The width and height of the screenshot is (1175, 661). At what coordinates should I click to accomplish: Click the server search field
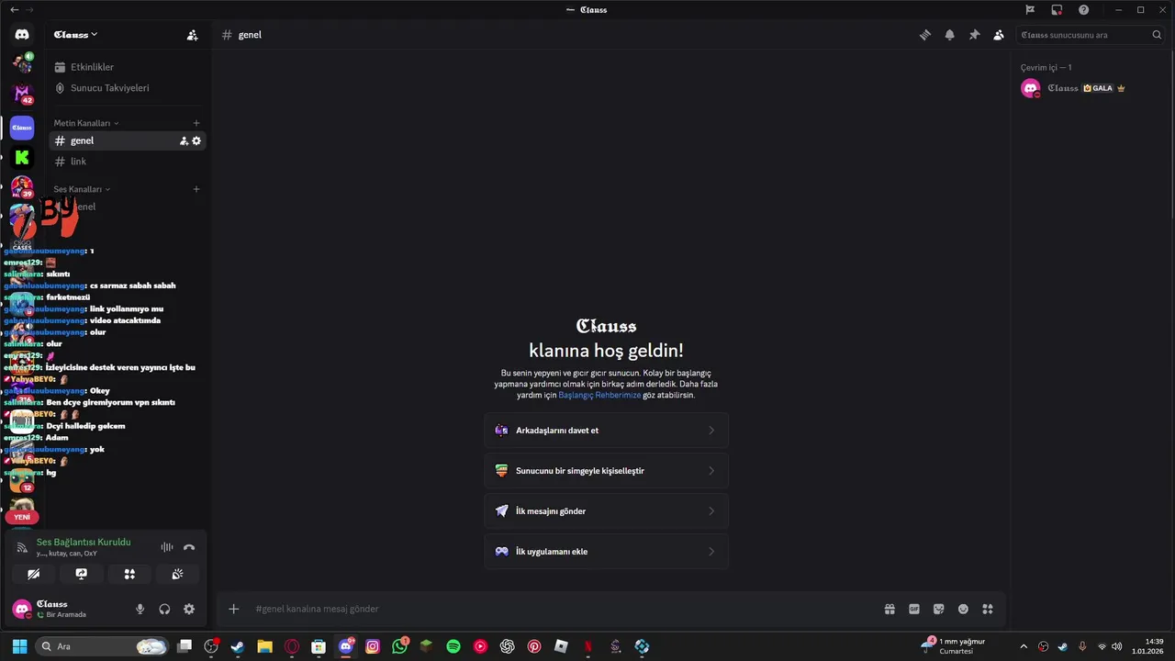pyautogui.click(x=1091, y=35)
